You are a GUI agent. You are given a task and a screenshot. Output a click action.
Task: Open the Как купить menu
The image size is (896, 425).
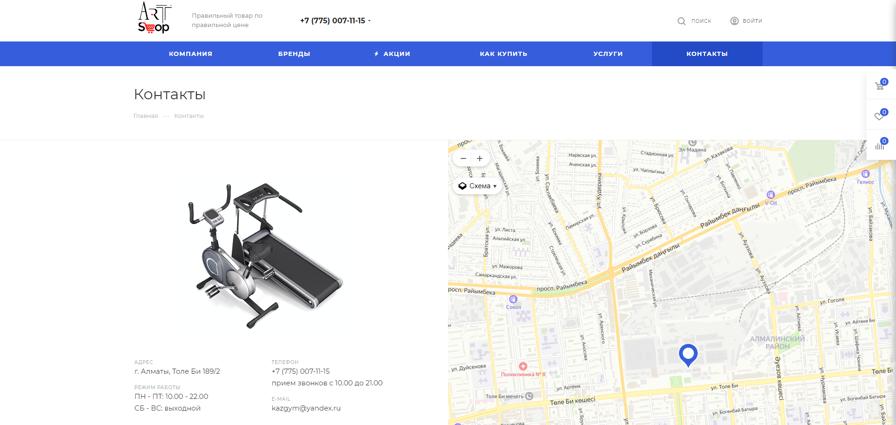pos(504,54)
